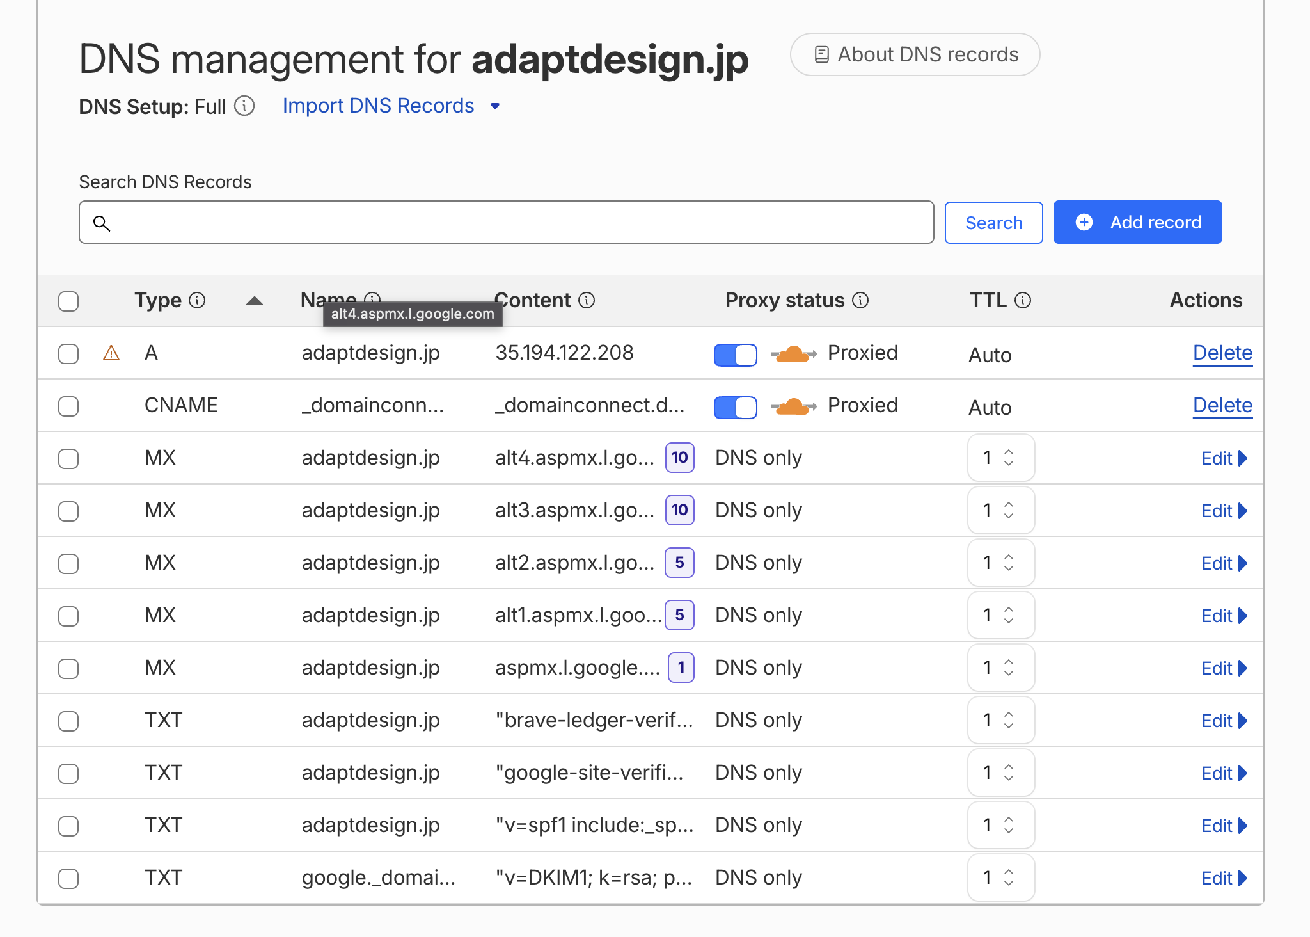The height and width of the screenshot is (937, 1310).
Task: Expand Edit for google-site-verification TXT record
Action: [1224, 773]
